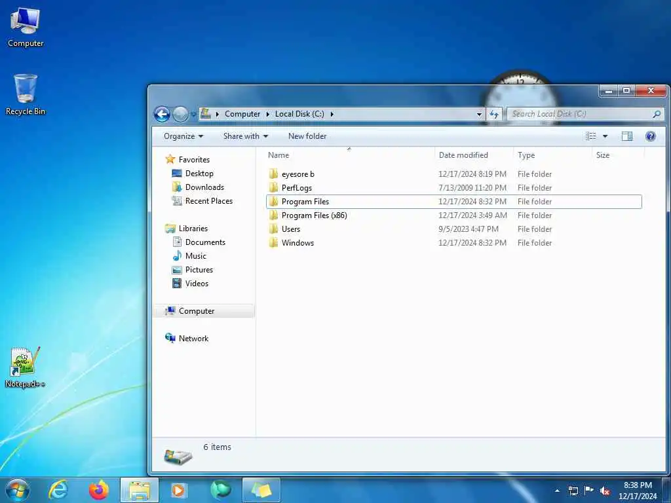The height and width of the screenshot is (503, 671).
Task: Click the Computer breadcrumb in the address bar
Action: point(242,114)
